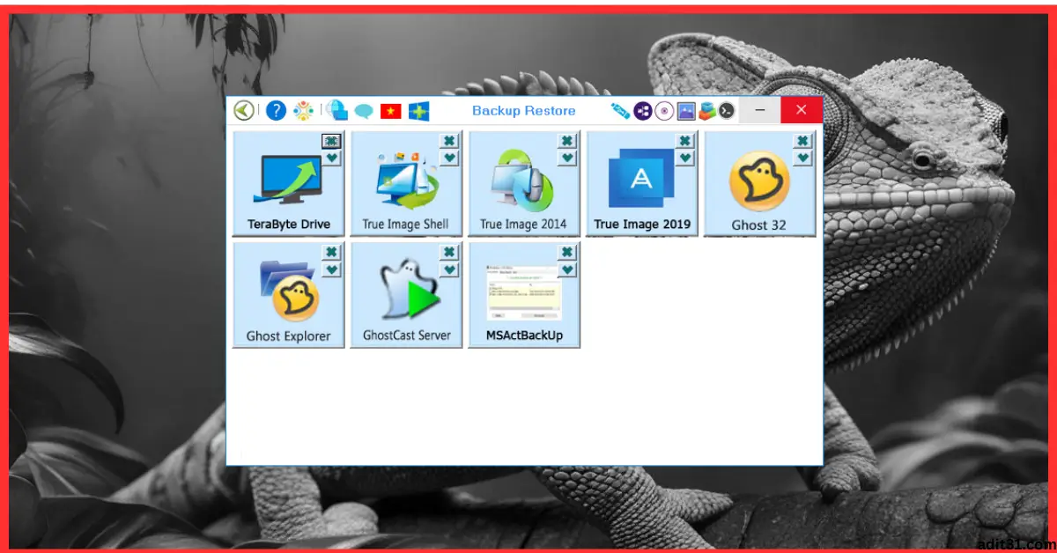The image size is (1057, 553).
Task: Click the heart button on MSActBackUp tile
Action: click(567, 269)
